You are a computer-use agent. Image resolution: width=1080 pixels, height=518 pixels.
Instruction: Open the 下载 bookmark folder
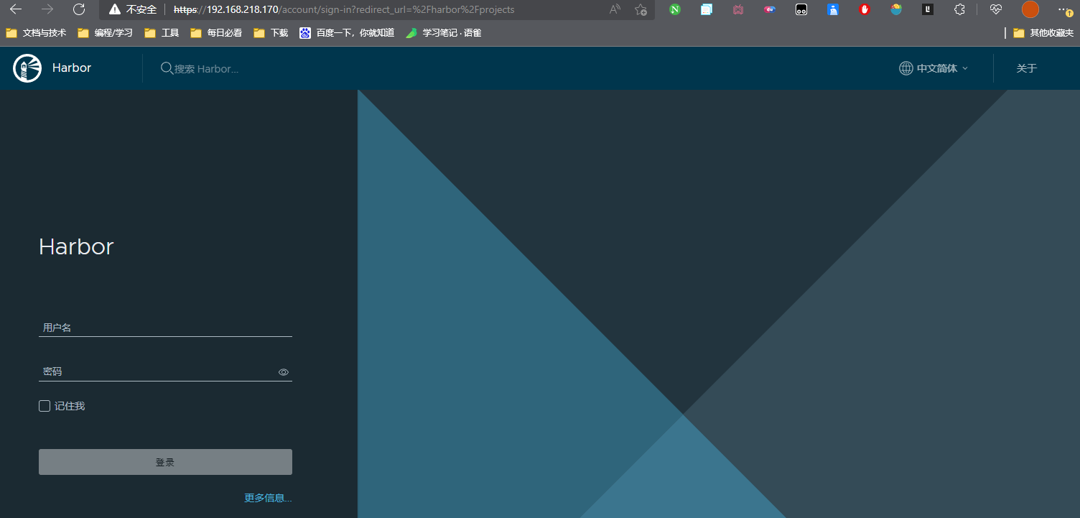pos(271,33)
